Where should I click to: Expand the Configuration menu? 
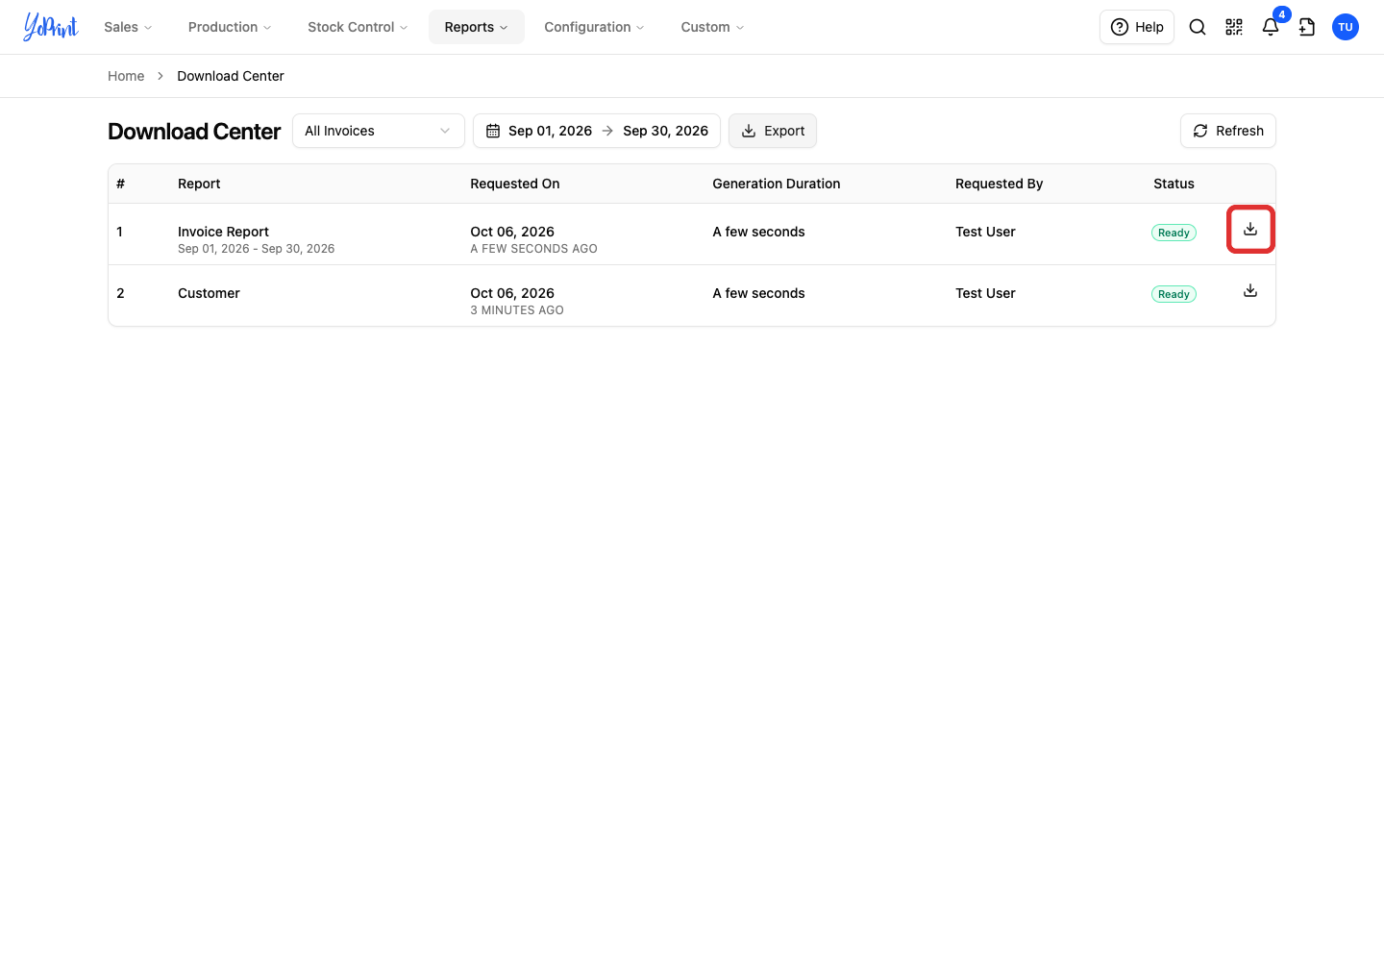point(594,27)
